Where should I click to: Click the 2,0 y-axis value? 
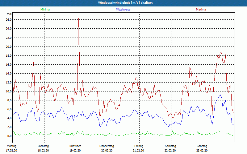[x=10, y=127]
